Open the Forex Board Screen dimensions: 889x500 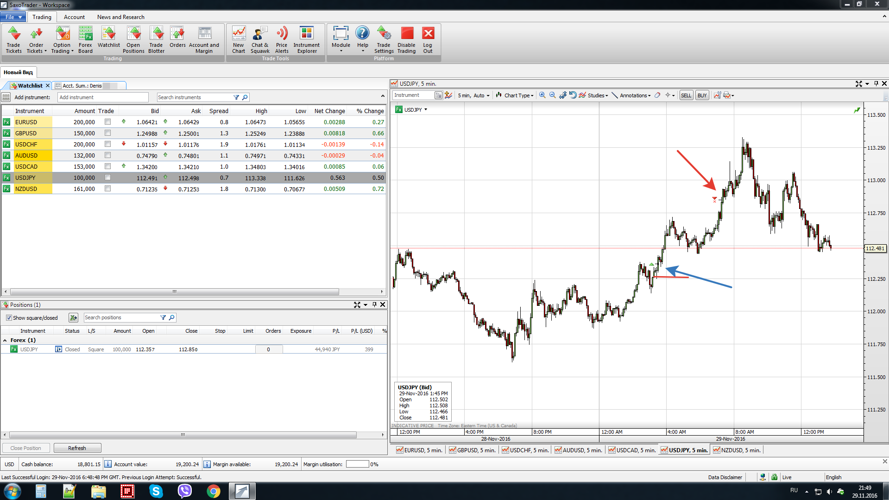[x=85, y=40]
